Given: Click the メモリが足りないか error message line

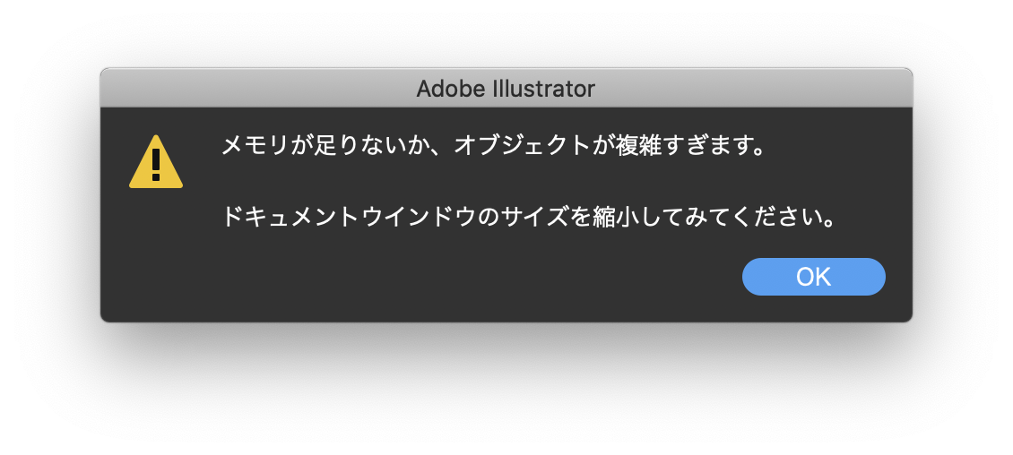Looking at the screenshot, I should [494, 145].
